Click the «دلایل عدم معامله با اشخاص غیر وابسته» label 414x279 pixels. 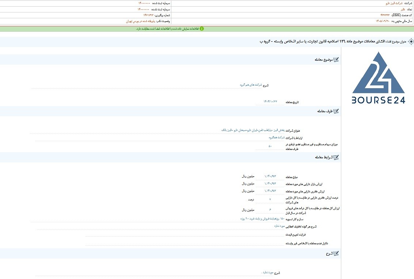coord(307,243)
